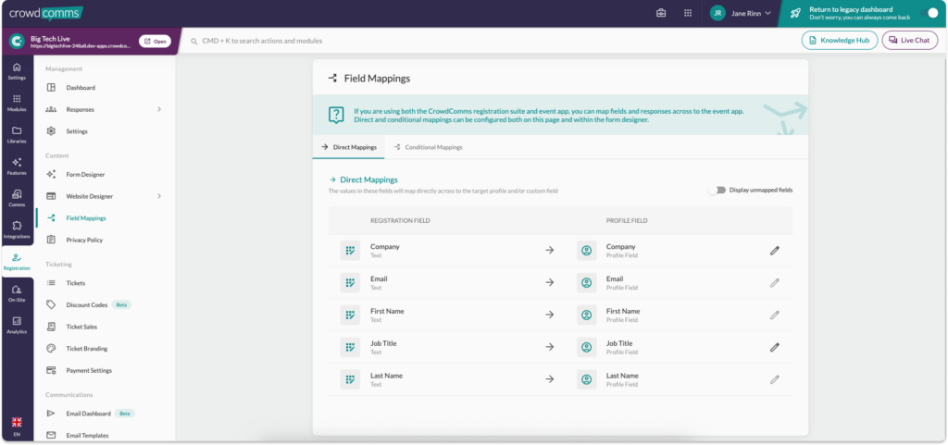948x445 pixels.
Task: Open Analytics from the left rail
Action: [x=17, y=325]
